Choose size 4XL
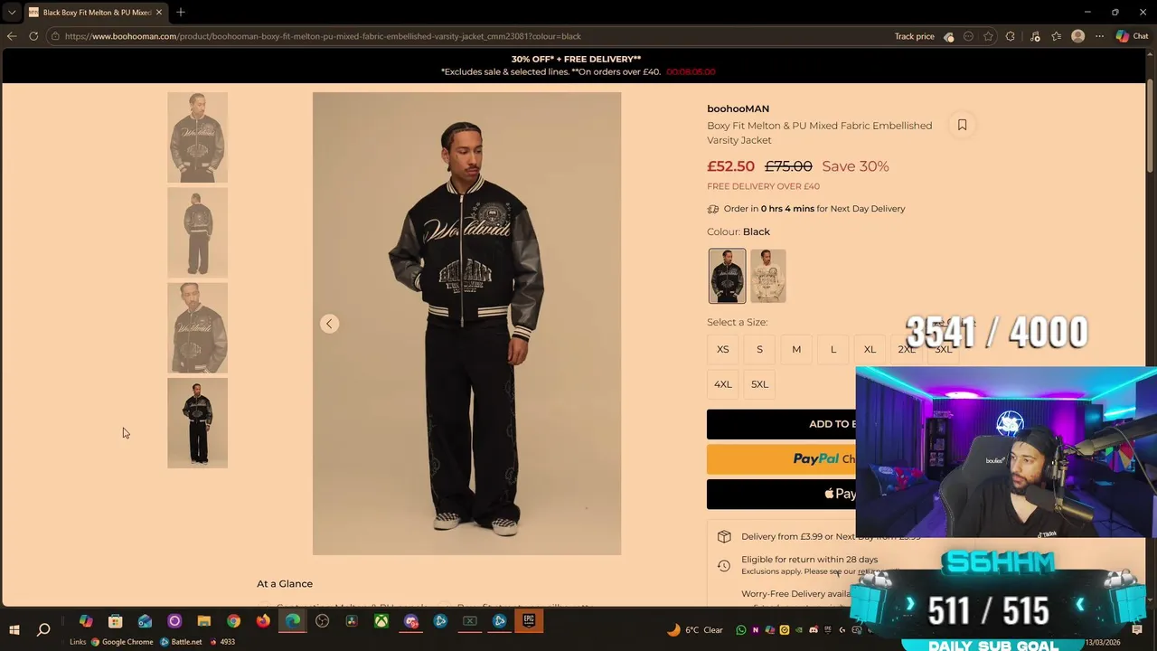 tap(723, 384)
